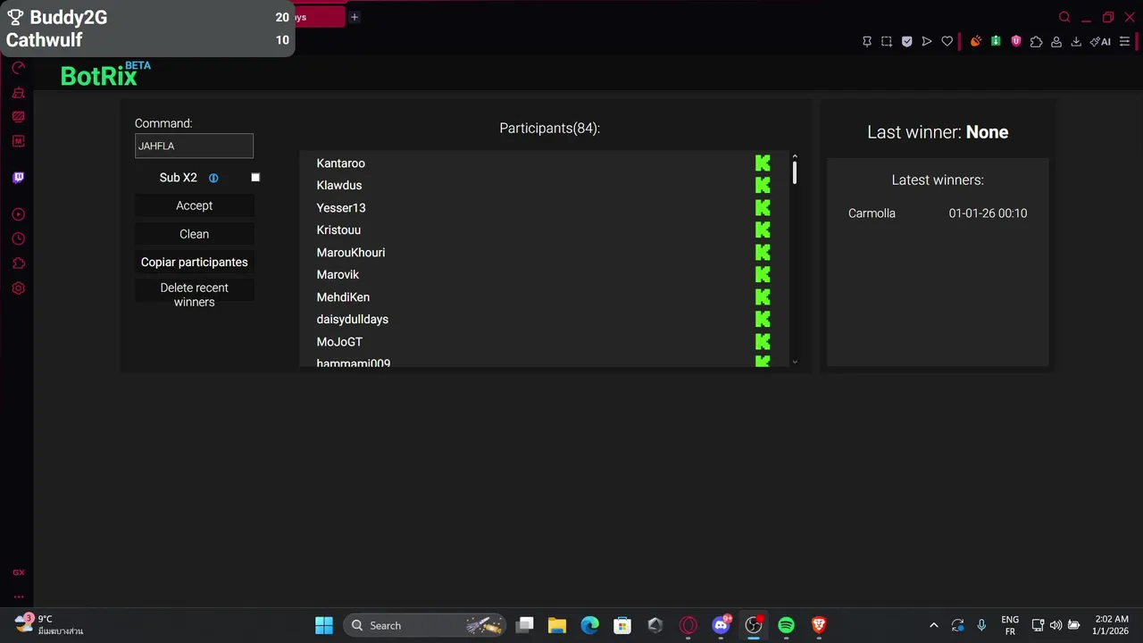
Task: Open File Explorer from taskbar
Action: click(x=557, y=625)
